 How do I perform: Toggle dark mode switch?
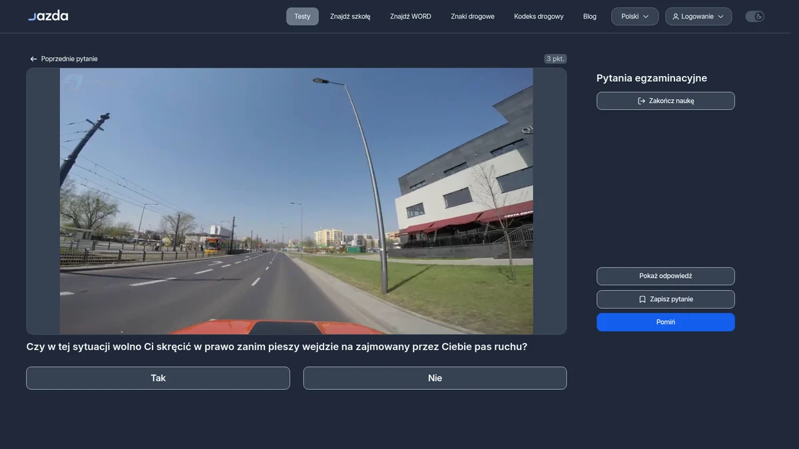[754, 17]
